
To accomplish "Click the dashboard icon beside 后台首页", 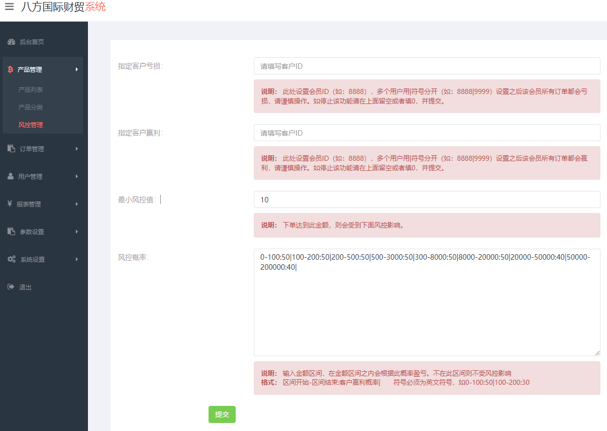I will pos(11,42).
